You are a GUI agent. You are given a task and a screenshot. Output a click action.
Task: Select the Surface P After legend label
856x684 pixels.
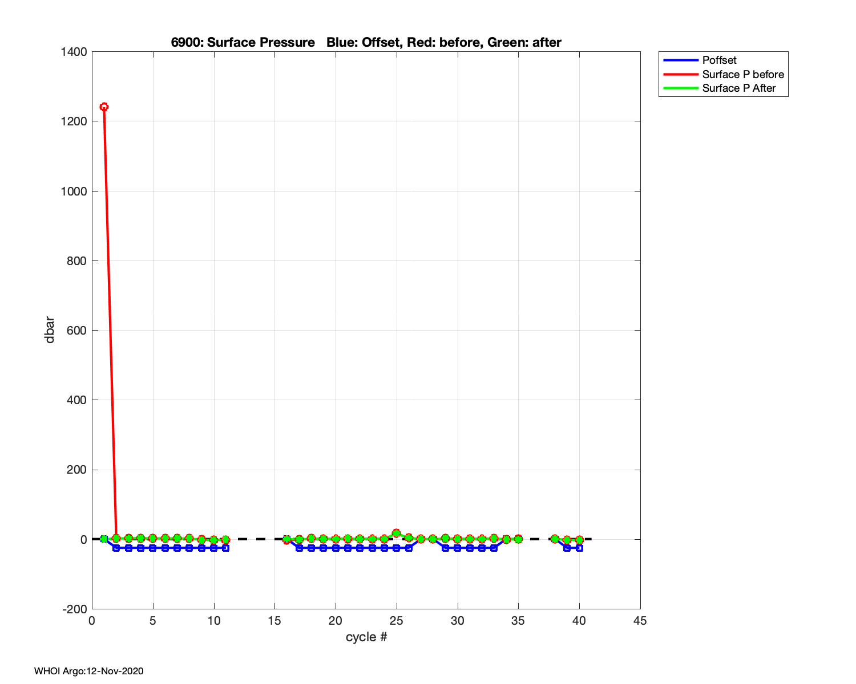pos(739,88)
